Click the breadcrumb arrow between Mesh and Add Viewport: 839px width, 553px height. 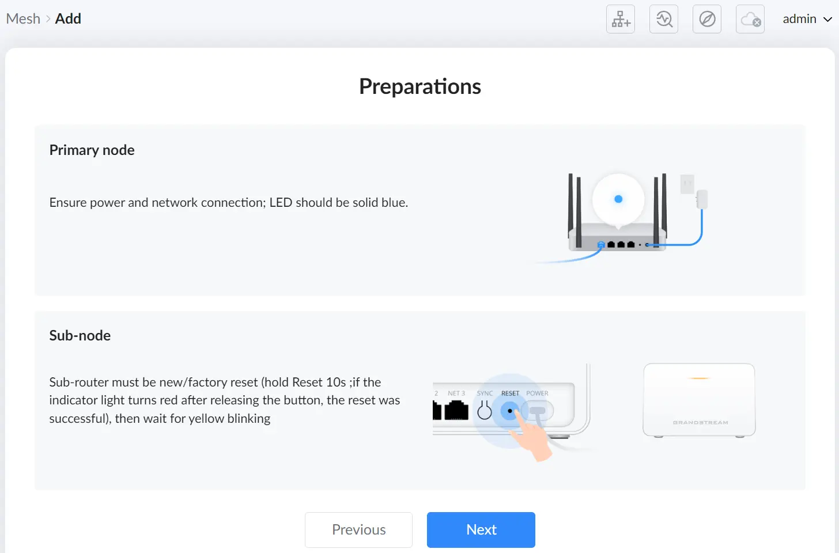pyautogui.click(x=48, y=19)
